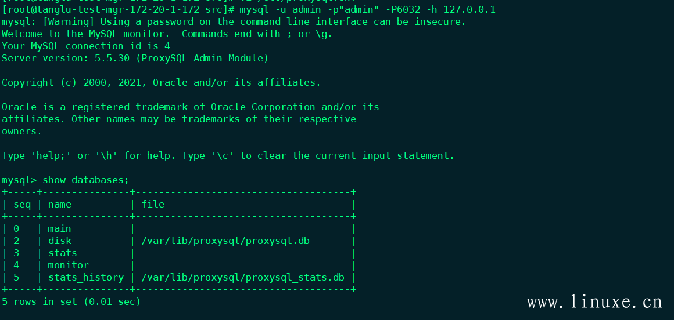
Task: Click the password insecure warning message
Action: point(234,21)
